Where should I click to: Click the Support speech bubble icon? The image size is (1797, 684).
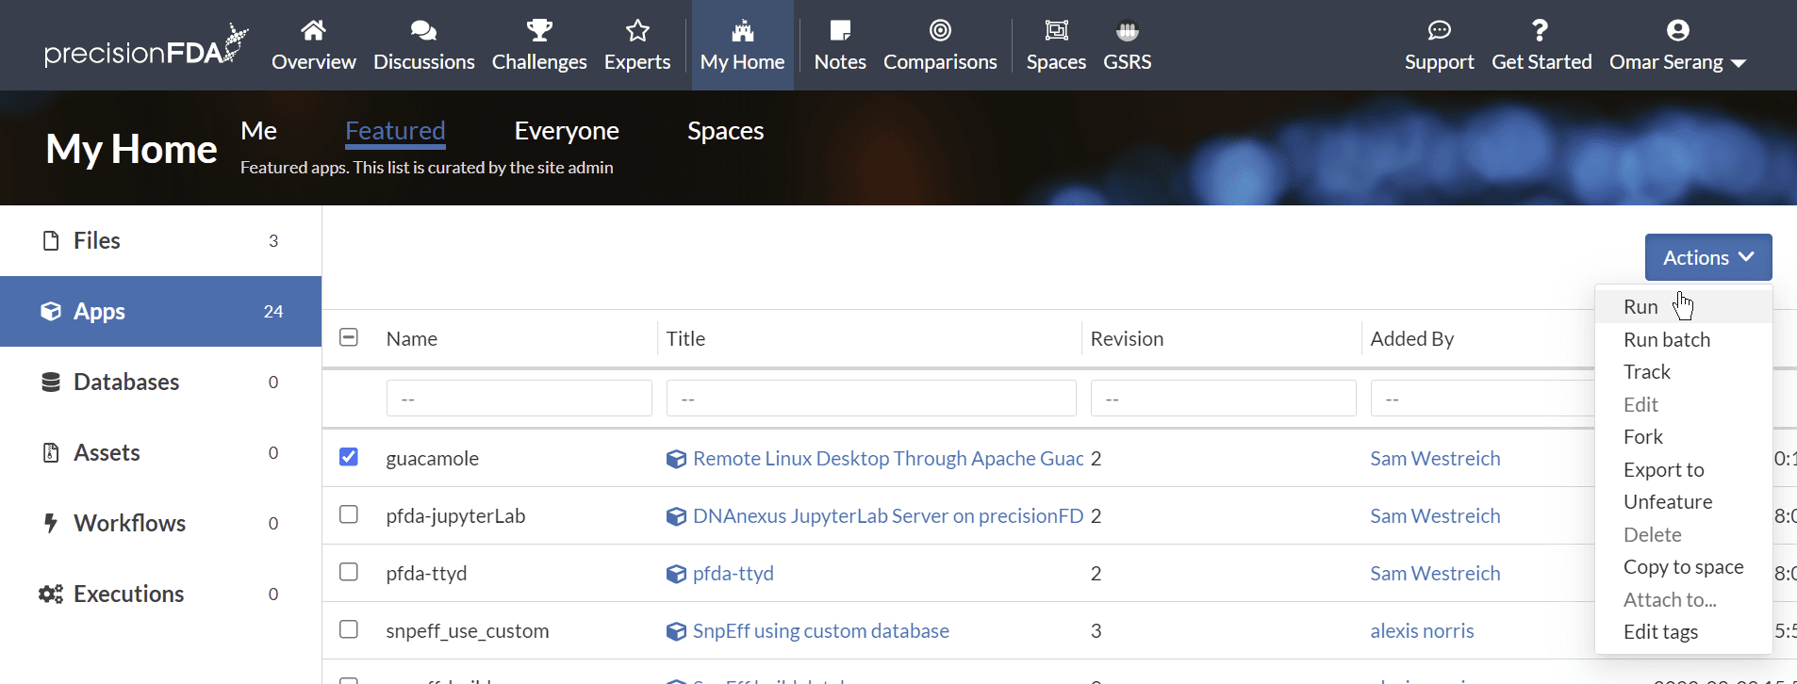1439,31
